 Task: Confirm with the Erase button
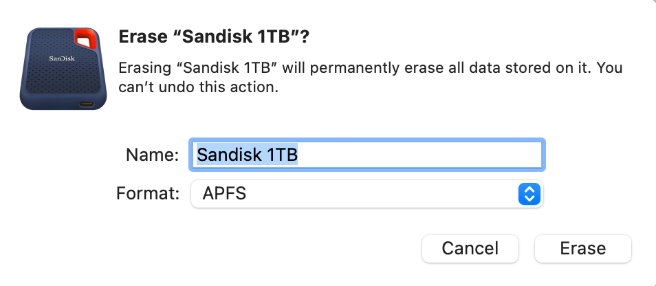click(x=582, y=248)
